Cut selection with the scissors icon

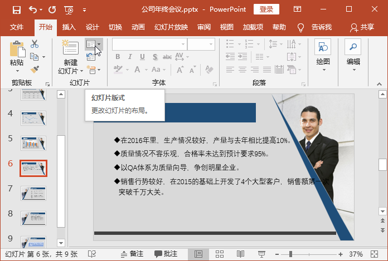pos(35,44)
